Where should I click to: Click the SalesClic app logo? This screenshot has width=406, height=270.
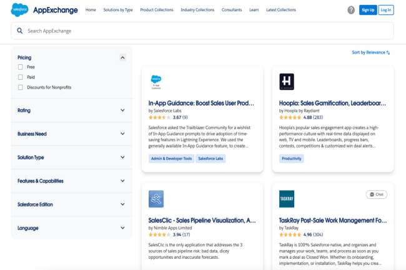tap(156, 198)
